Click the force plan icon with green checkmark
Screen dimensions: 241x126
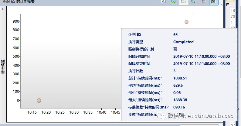(x=173, y=2)
